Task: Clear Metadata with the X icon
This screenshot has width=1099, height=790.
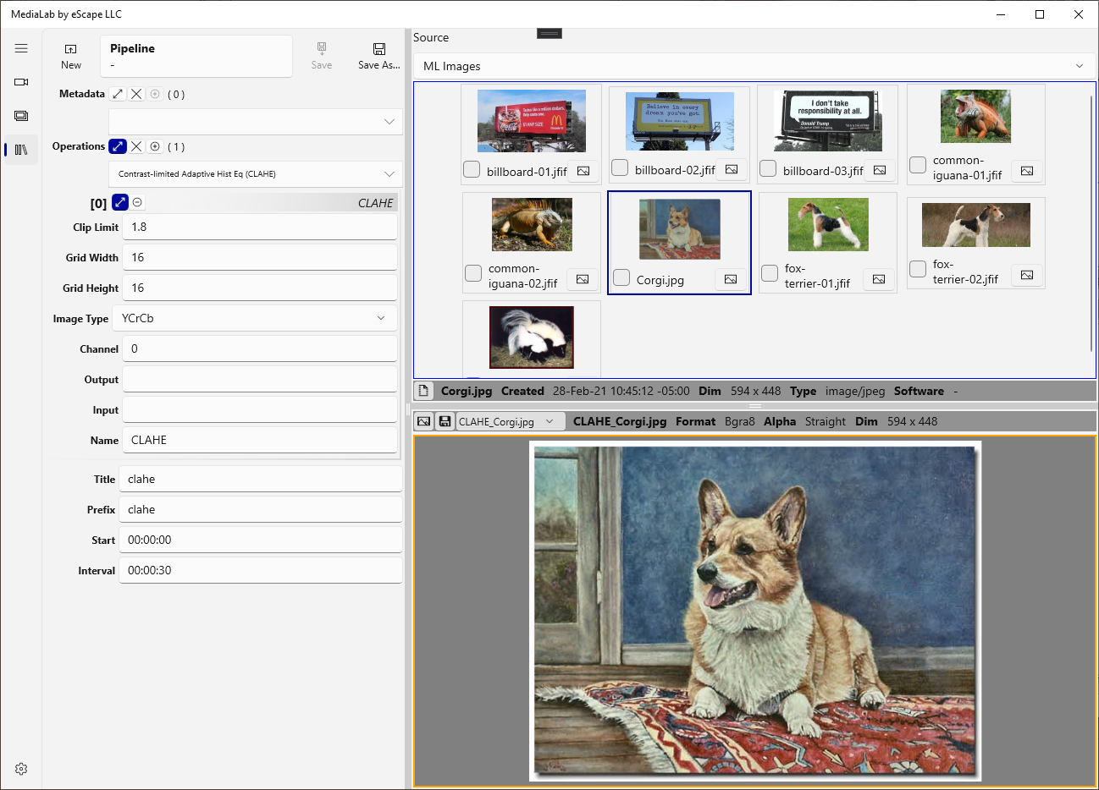Action: [136, 94]
